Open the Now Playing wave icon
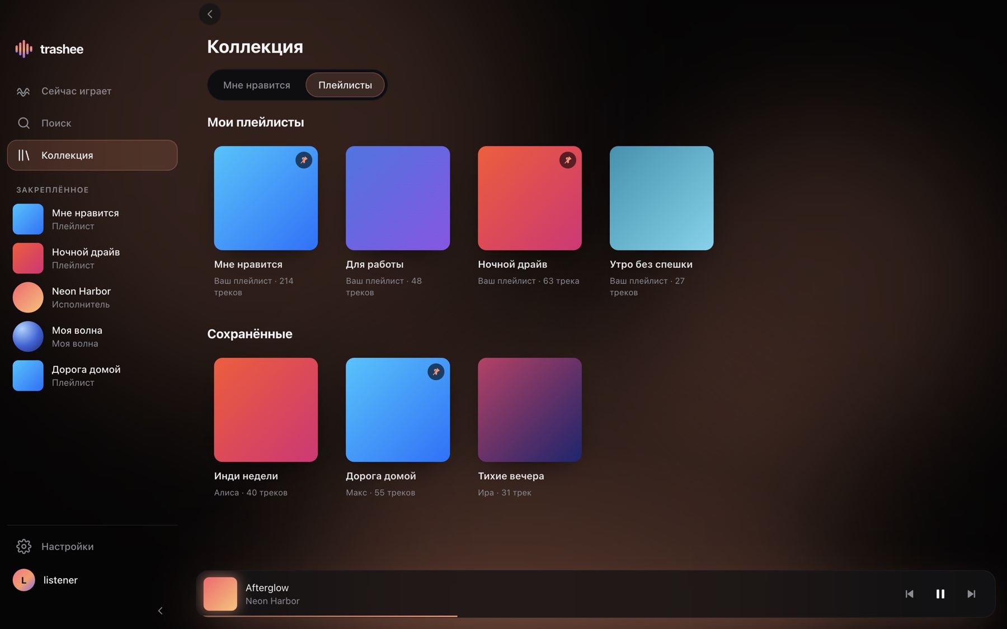 coord(23,91)
